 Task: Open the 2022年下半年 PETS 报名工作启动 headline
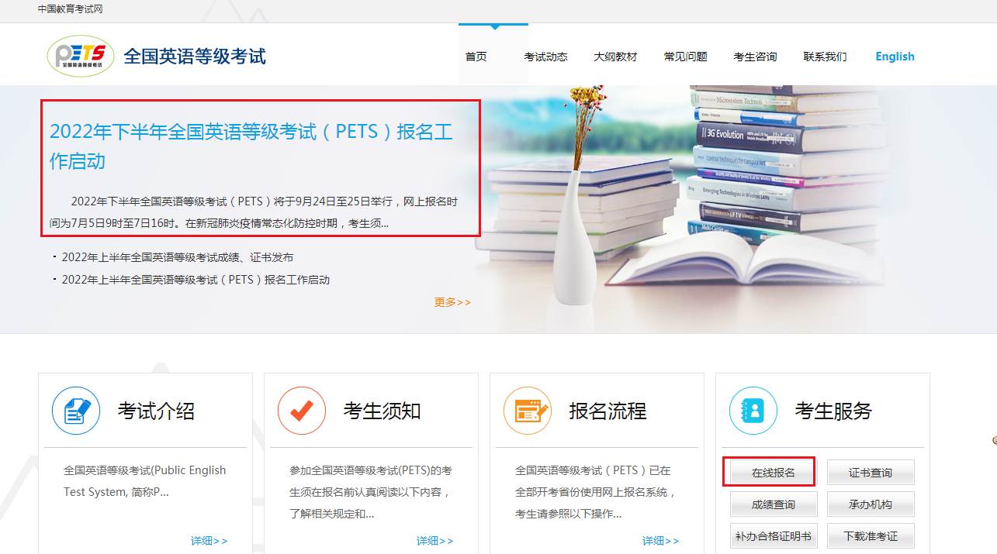tap(251, 146)
